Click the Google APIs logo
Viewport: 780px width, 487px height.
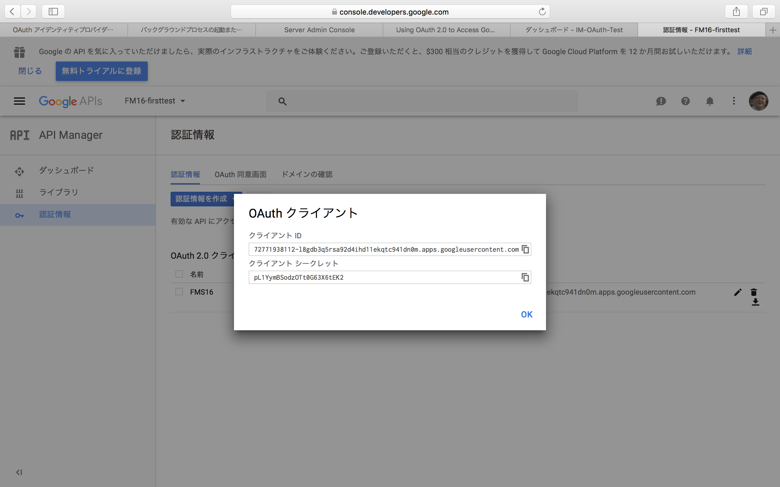click(71, 101)
